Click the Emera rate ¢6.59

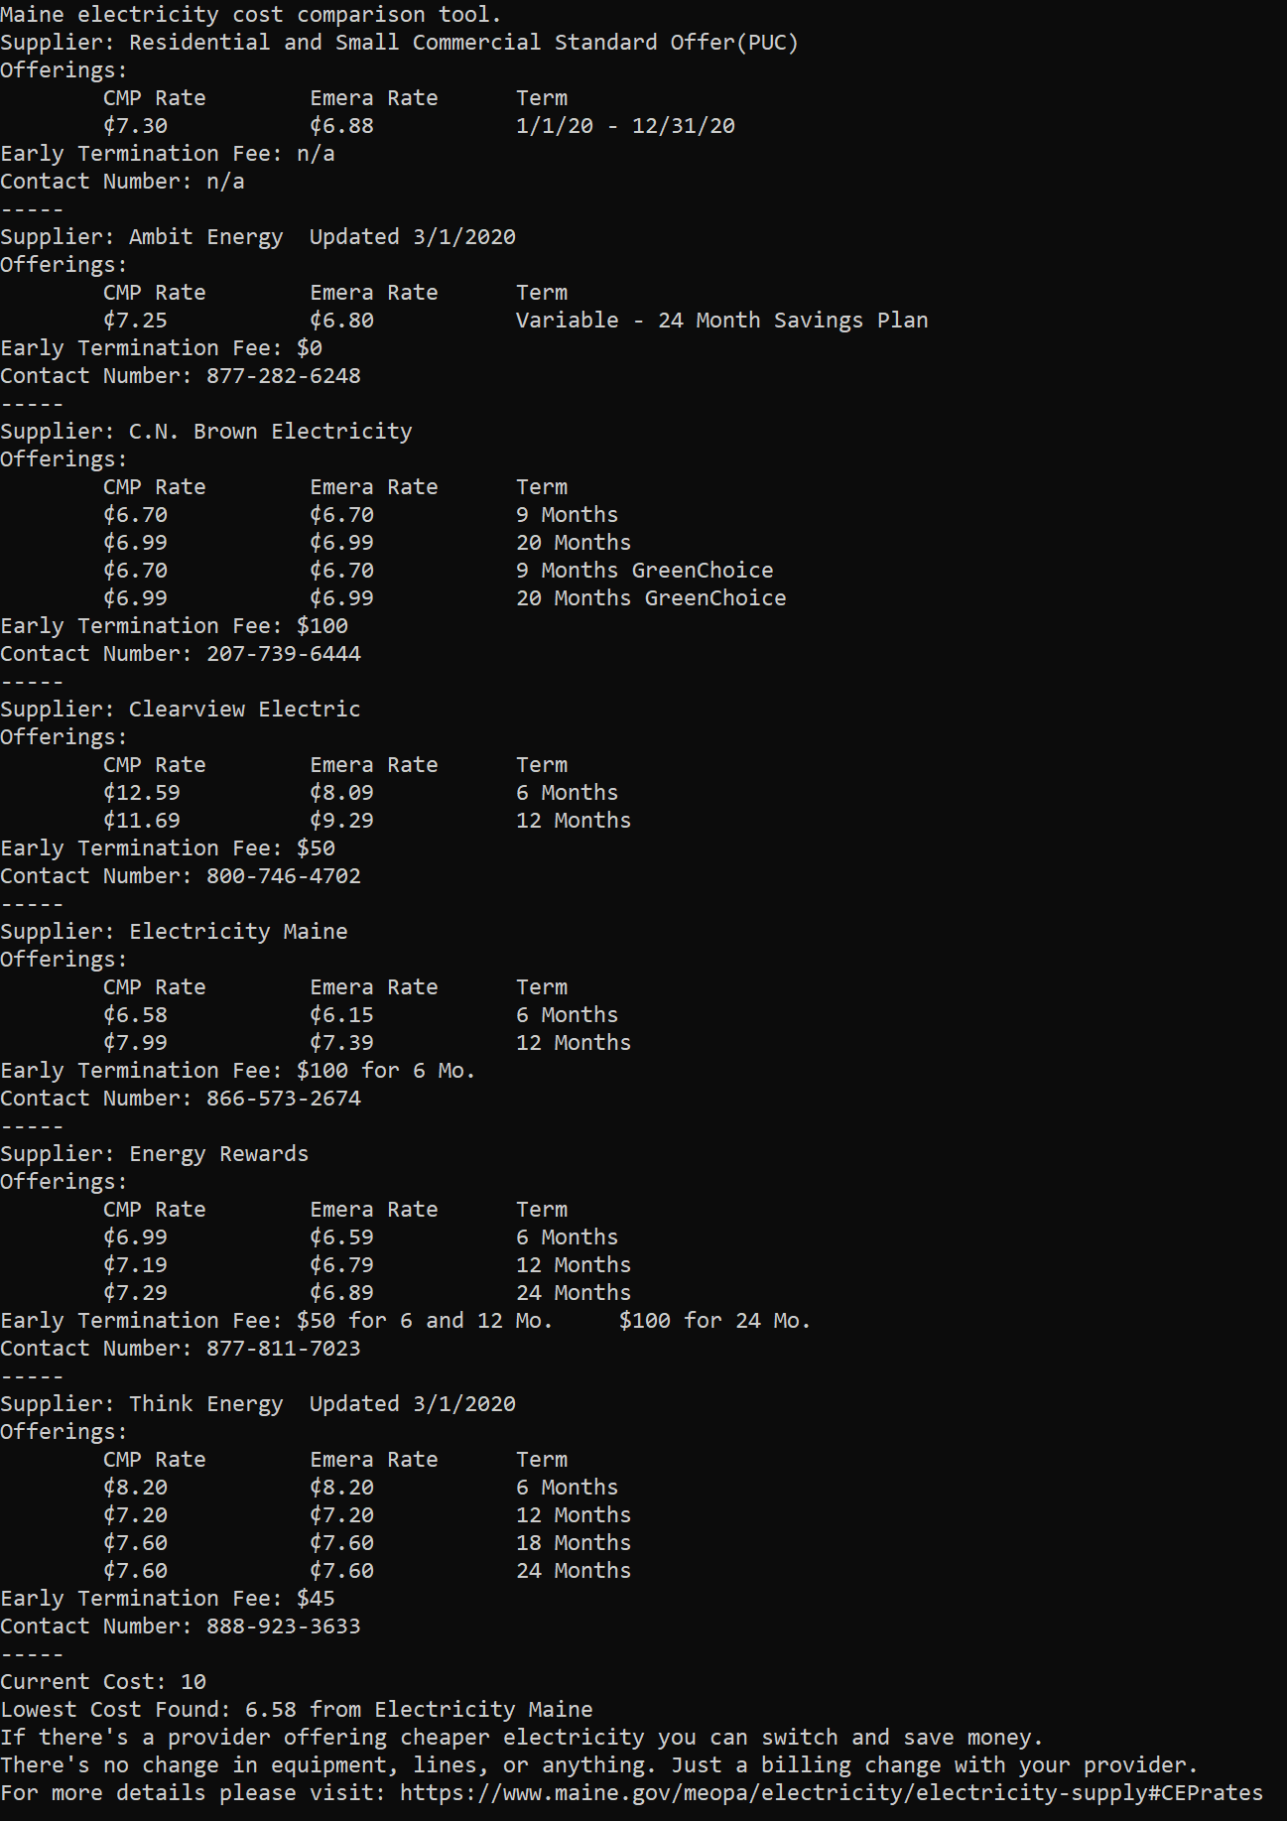pos(342,1237)
